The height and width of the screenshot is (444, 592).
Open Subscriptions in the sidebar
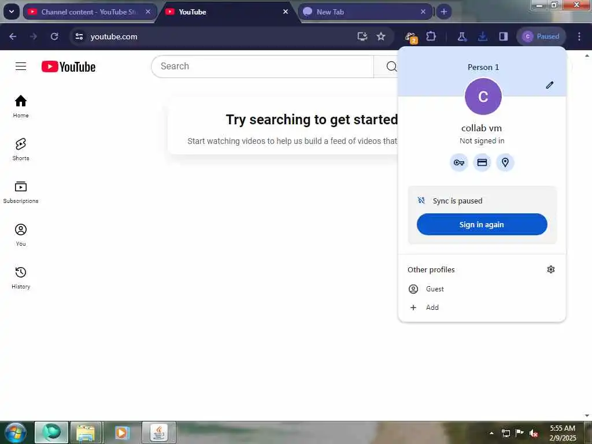point(21,192)
